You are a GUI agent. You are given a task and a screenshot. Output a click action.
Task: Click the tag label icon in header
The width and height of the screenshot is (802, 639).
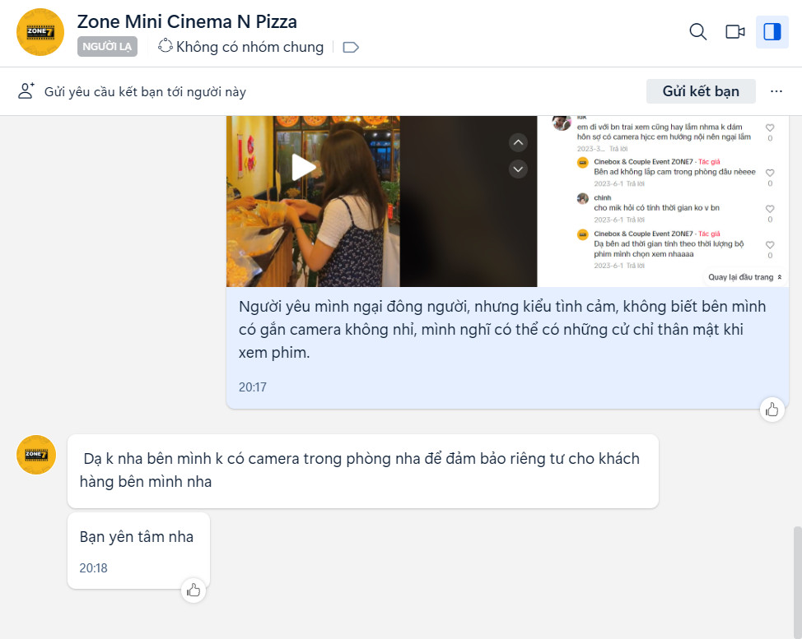(351, 47)
